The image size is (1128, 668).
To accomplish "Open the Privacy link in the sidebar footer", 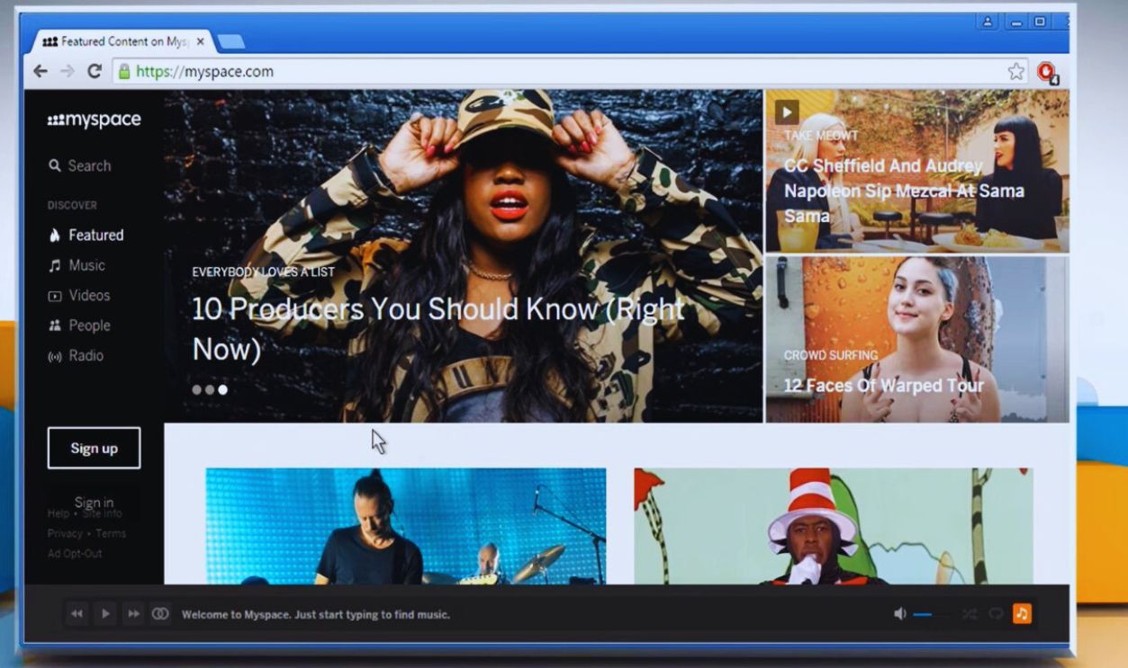I will click(64, 533).
